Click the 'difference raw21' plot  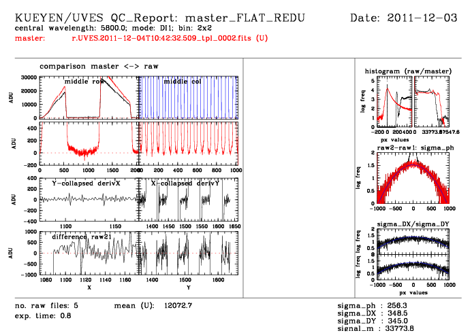[x=89, y=253]
